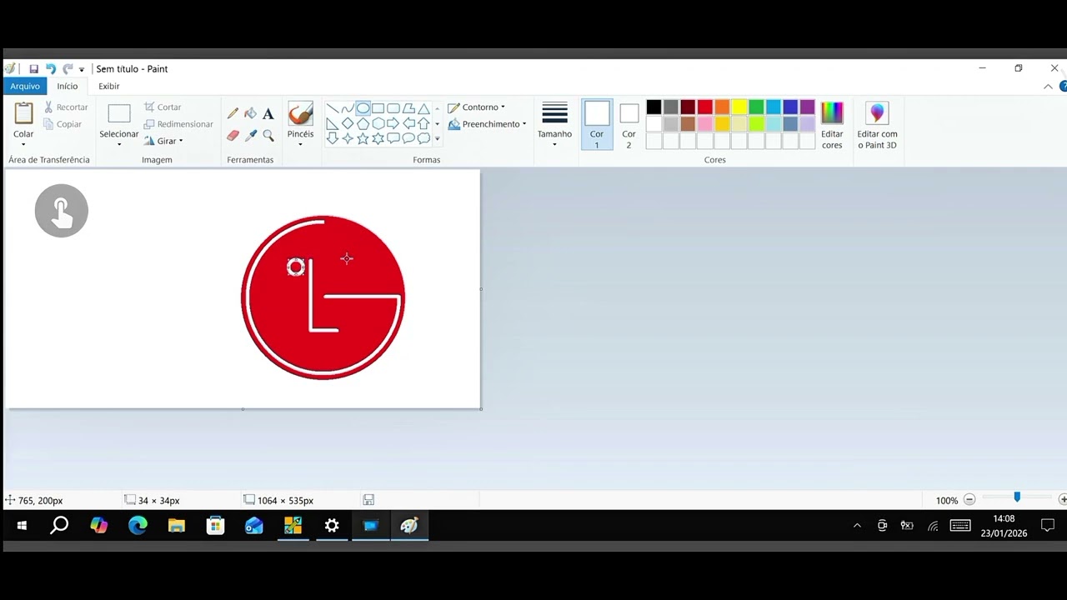The width and height of the screenshot is (1067, 600).
Task: Pick the pentagon shape in Formas
Action: pos(363,123)
